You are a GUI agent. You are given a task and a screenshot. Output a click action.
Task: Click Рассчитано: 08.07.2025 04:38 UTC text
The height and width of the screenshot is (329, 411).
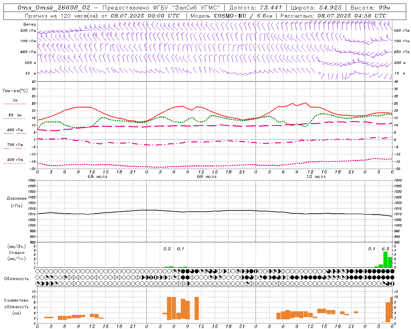[333, 16]
